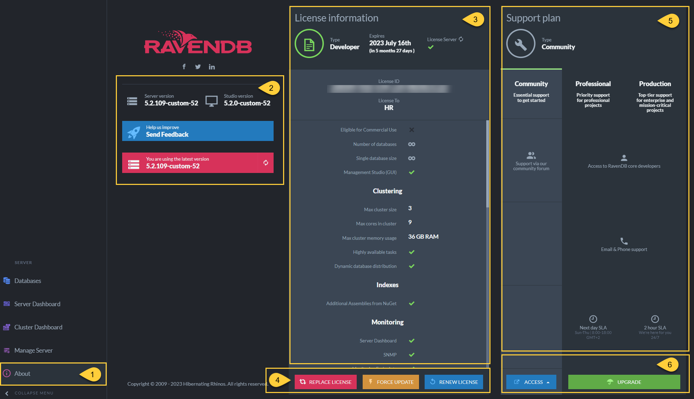Click the Max cluster memory '36 GB RAM' value
Screen dimensions: 694x399
423,237
